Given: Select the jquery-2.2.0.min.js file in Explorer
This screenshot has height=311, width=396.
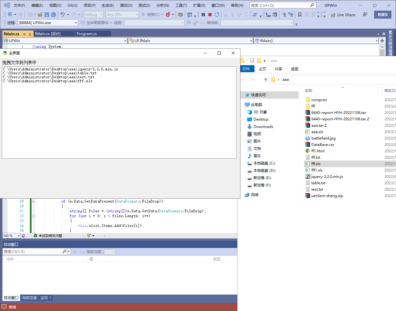Looking at the screenshot, I should 327,177.
